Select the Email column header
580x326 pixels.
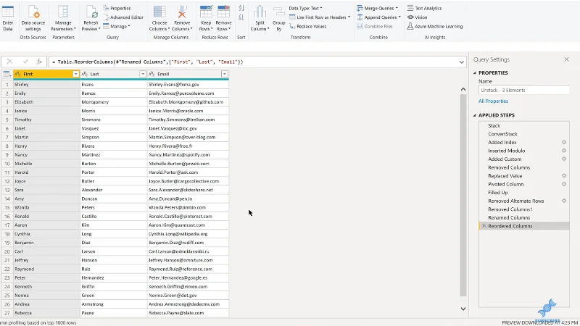188,74
